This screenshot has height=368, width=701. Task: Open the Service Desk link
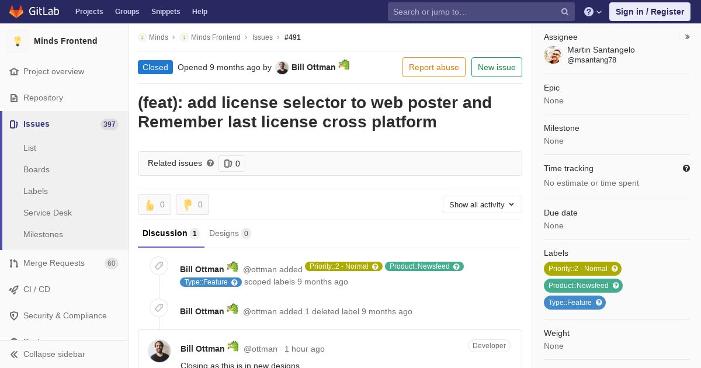pyautogui.click(x=47, y=213)
